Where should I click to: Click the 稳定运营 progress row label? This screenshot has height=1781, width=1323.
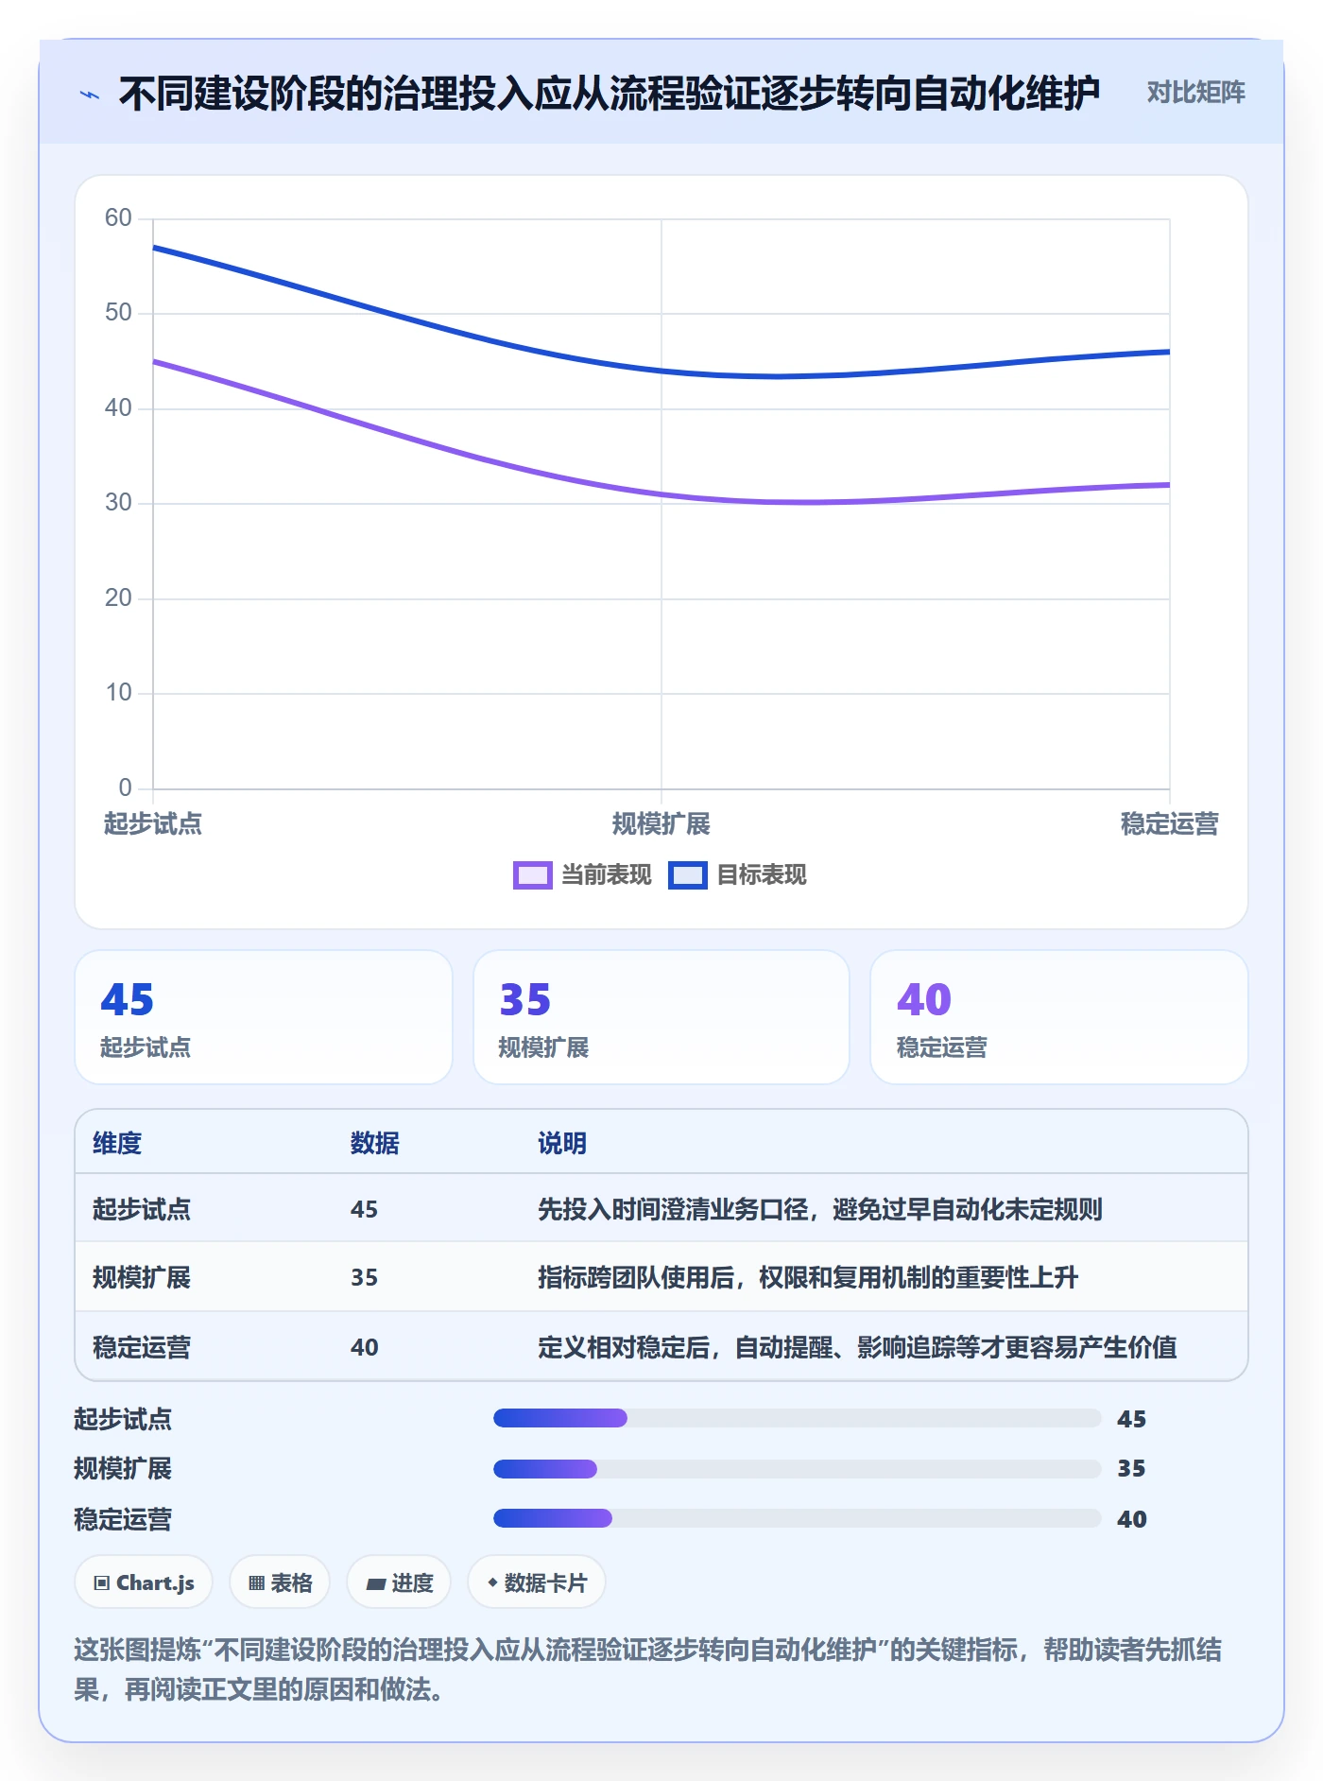pos(123,1519)
